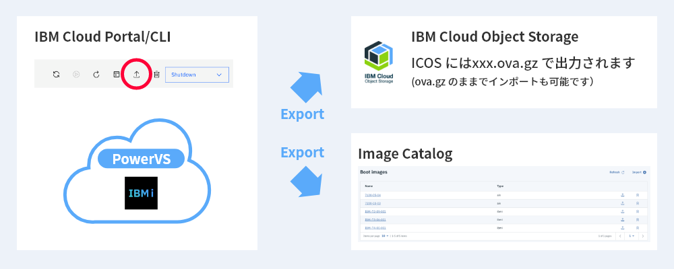The width and height of the screenshot is (674, 269).
Task: Click the delete icon for IBMi-72-09-001
Action: (x=638, y=211)
